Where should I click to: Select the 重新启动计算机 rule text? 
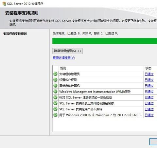click(x=69, y=86)
